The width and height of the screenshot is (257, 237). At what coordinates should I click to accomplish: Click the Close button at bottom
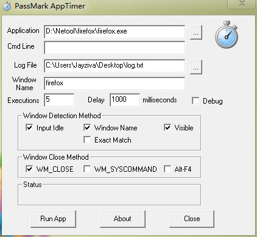coord(192,219)
